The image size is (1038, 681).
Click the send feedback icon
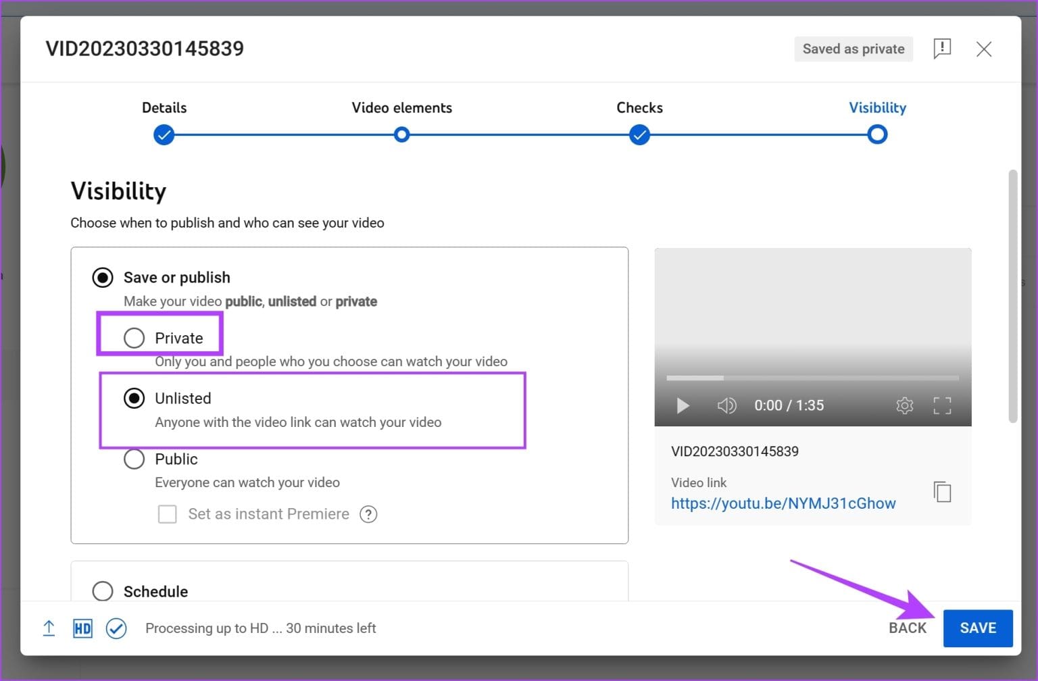tap(942, 49)
